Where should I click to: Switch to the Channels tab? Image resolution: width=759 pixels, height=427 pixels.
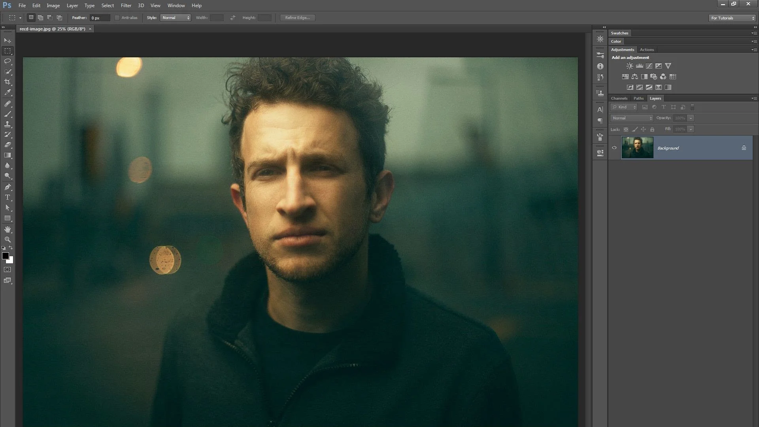[x=619, y=98]
